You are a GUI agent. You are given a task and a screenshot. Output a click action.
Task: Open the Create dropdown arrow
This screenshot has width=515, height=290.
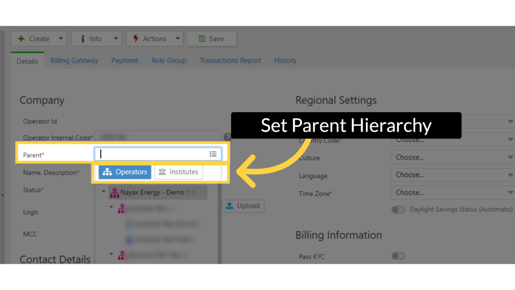[61, 39]
